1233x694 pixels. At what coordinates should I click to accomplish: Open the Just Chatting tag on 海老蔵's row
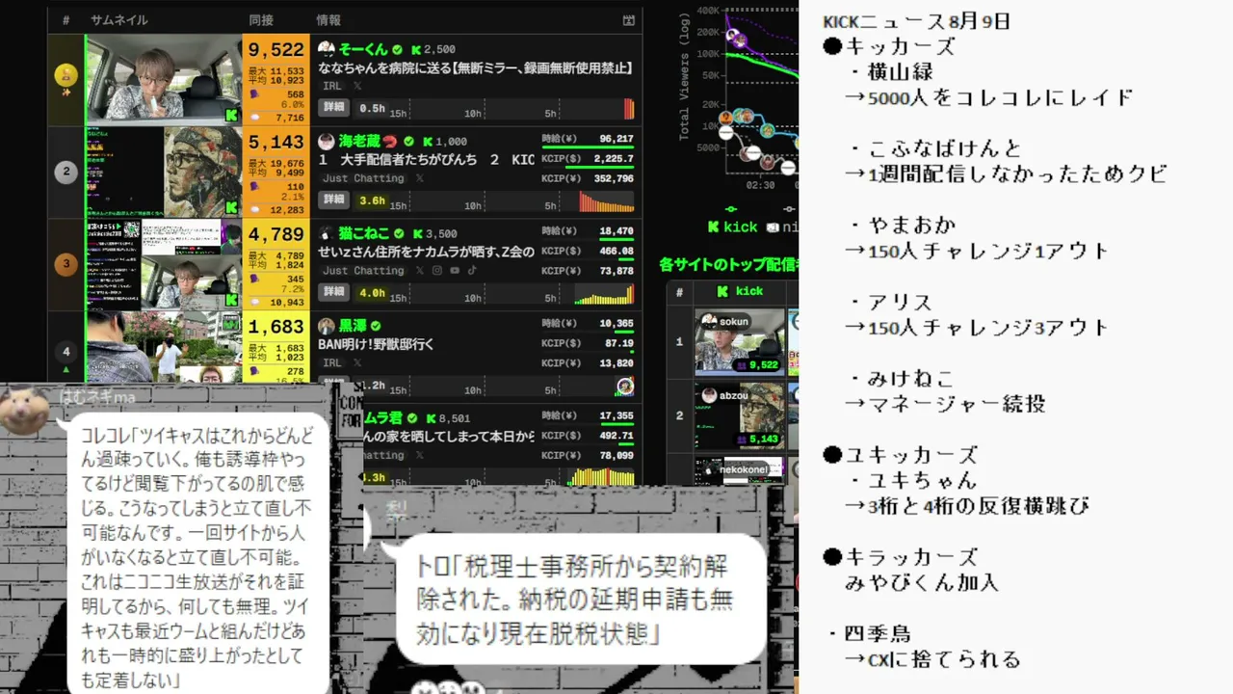click(x=363, y=178)
